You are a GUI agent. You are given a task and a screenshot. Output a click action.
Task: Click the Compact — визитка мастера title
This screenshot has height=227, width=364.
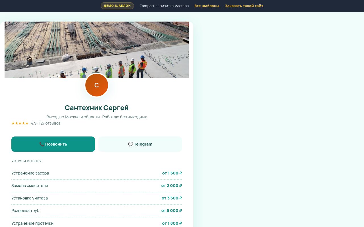coord(164,6)
